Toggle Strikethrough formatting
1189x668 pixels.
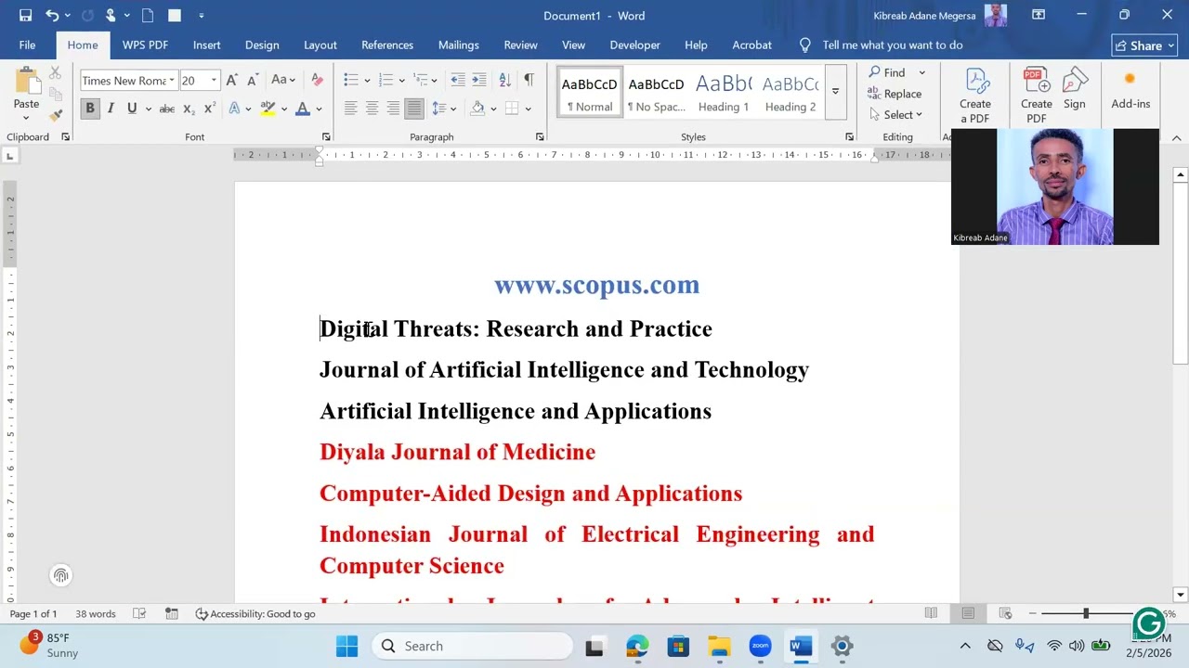coord(167,109)
